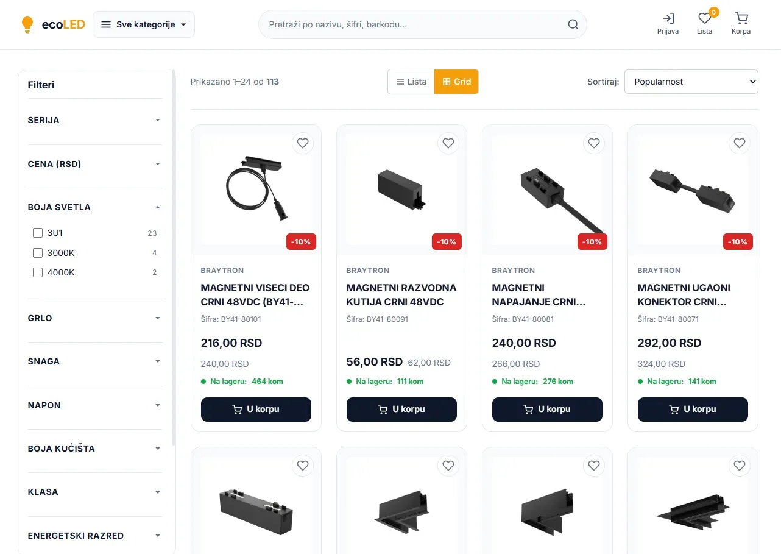Viewport: 781px width, 554px height.
Task: Click the Filteri sidebar heading
Action: pyautogui.click(x=41, y=85)
